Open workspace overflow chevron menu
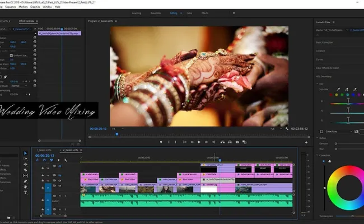 [234, 13]
